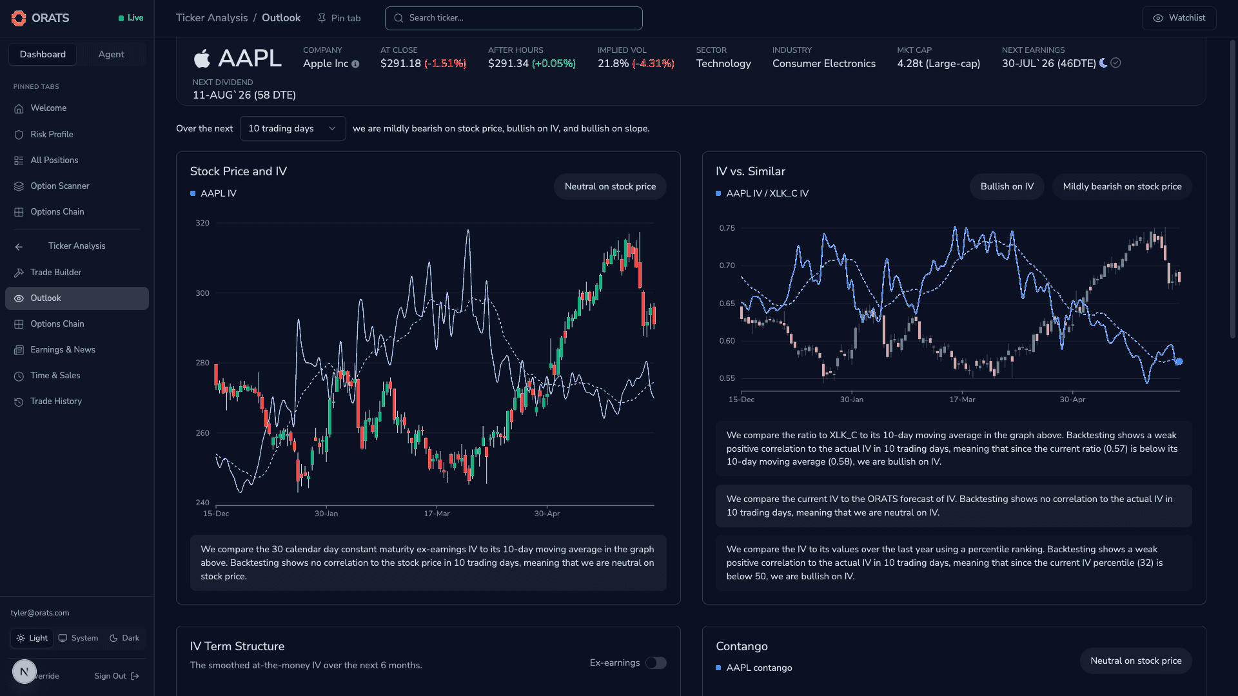
Task: Click the Outlook eye icon in sidebar
Action: [19, 298]
